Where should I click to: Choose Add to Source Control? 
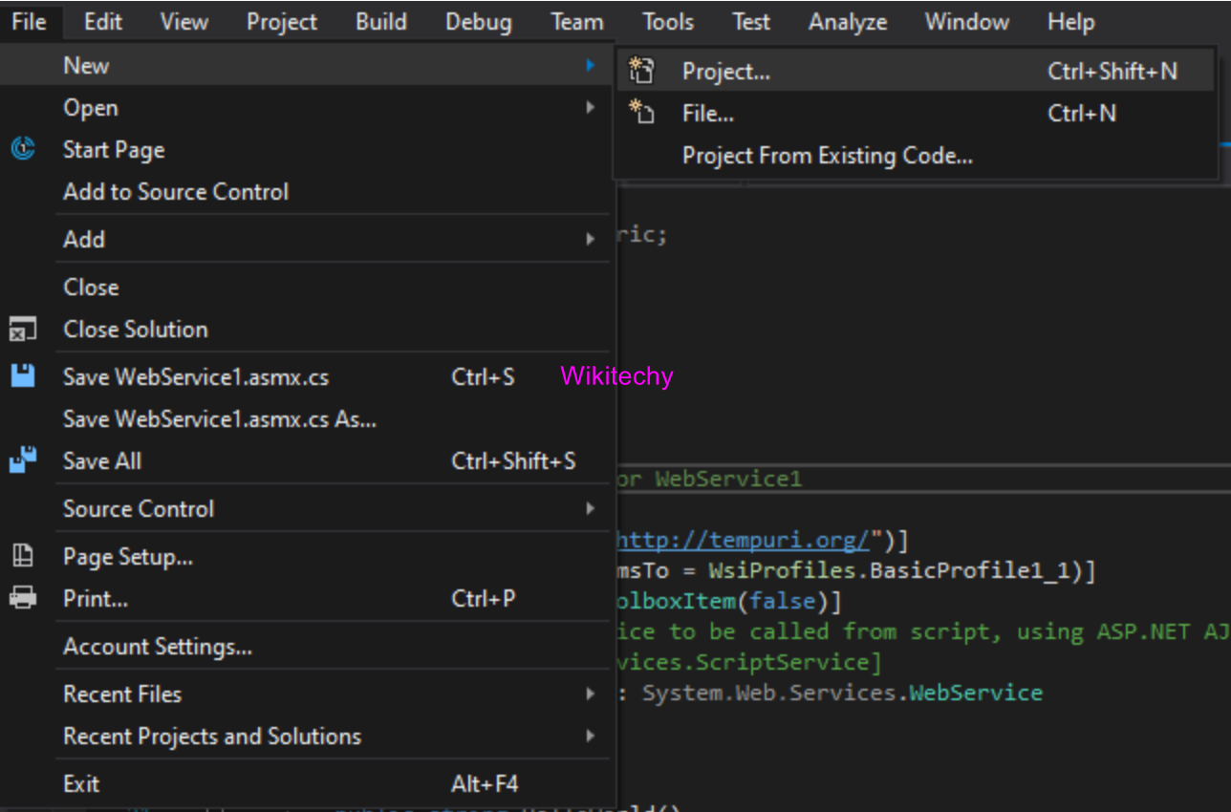pyautogui.click(x=176, y=192)
